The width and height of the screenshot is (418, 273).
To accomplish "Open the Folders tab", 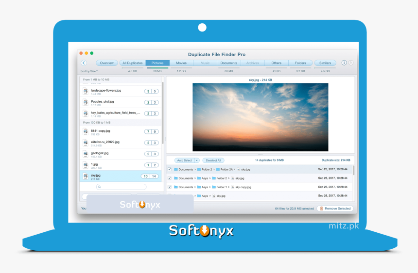I will click(x=300, y=63).
